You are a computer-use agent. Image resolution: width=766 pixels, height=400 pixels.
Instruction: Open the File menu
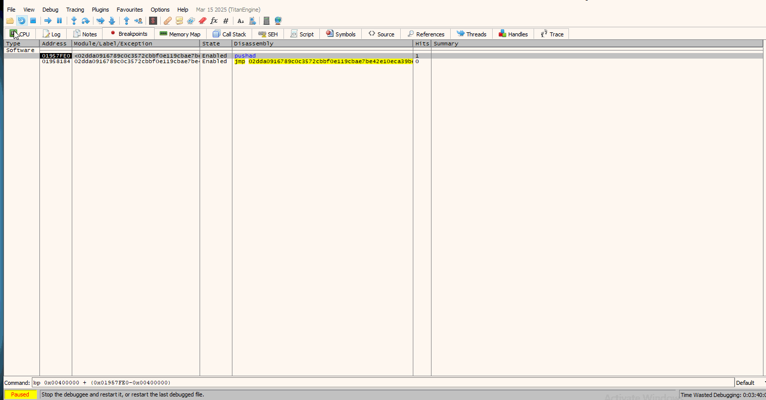pyautogui.click(x=11, y=10)
